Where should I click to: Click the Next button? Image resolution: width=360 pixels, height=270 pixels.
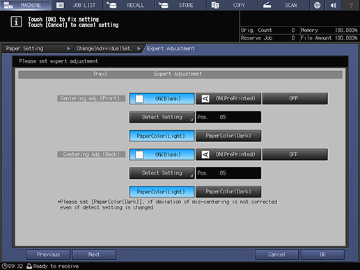(x=94, y=255)
